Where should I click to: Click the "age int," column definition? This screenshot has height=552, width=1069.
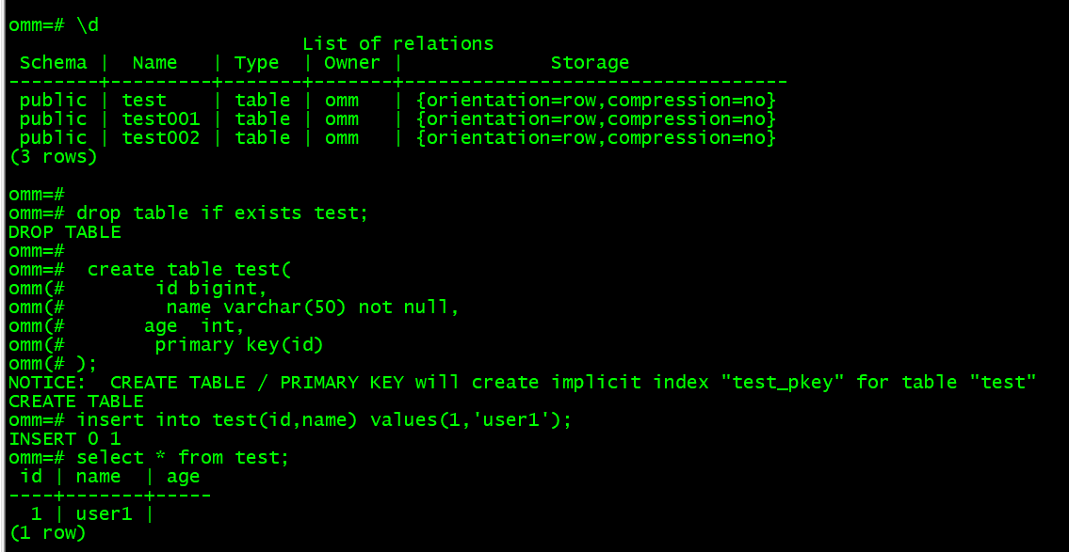(x=194, y=326)
